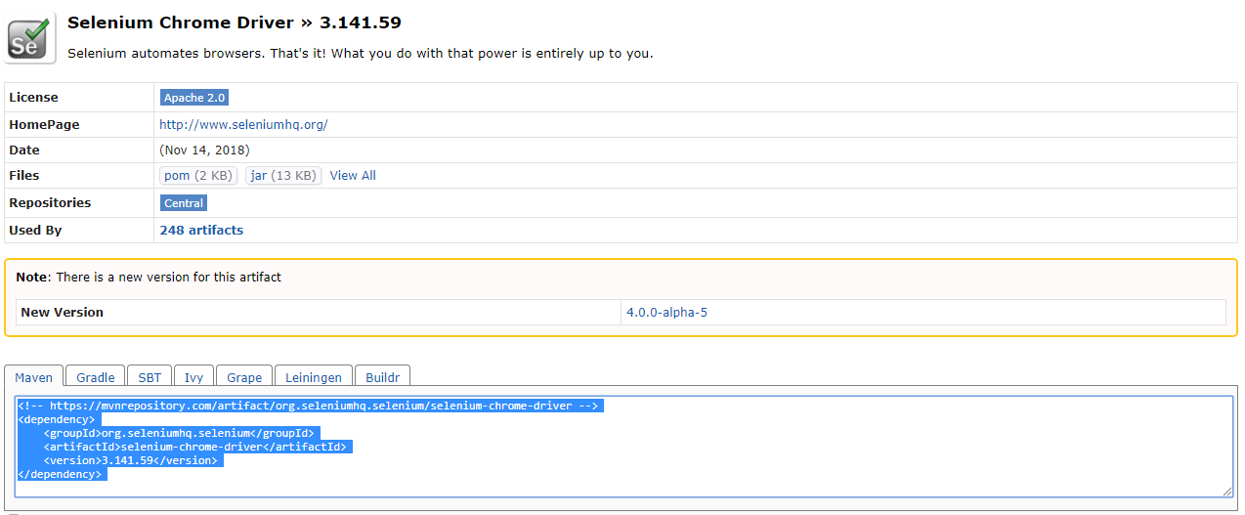The height and width of the screenshot is (515, 1245).
Task: Click the License row label
Action: (33, 98)
